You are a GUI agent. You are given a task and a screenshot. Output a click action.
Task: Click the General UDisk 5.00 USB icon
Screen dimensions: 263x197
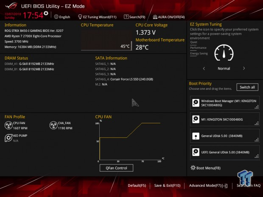(196, 136)
